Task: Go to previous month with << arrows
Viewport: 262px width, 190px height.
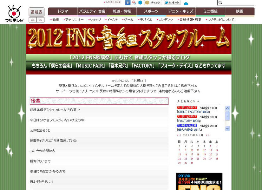Action: (179, 135)
